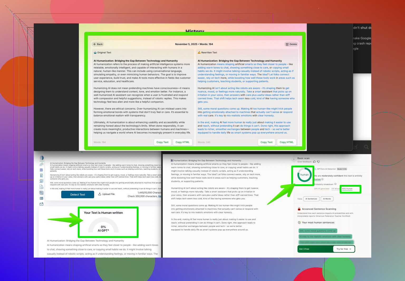Click Copy Text under Original Text

[162, 142]
